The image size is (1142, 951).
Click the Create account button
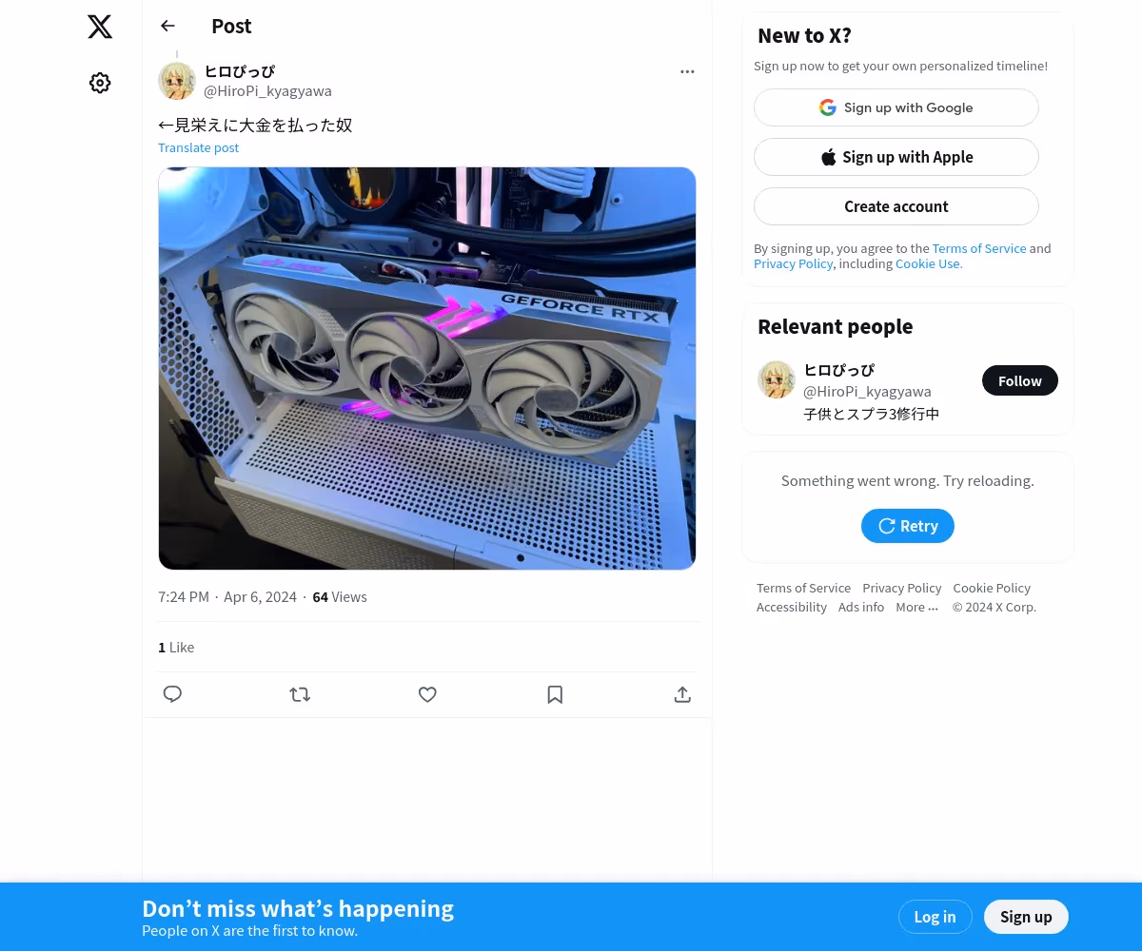tap(896, 206)
